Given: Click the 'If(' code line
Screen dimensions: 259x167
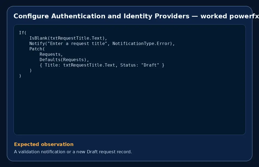Looking at the screenshot, I should point(23,33).
